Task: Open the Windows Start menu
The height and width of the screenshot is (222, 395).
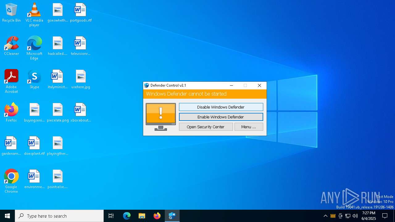Action: click(7, 216)
